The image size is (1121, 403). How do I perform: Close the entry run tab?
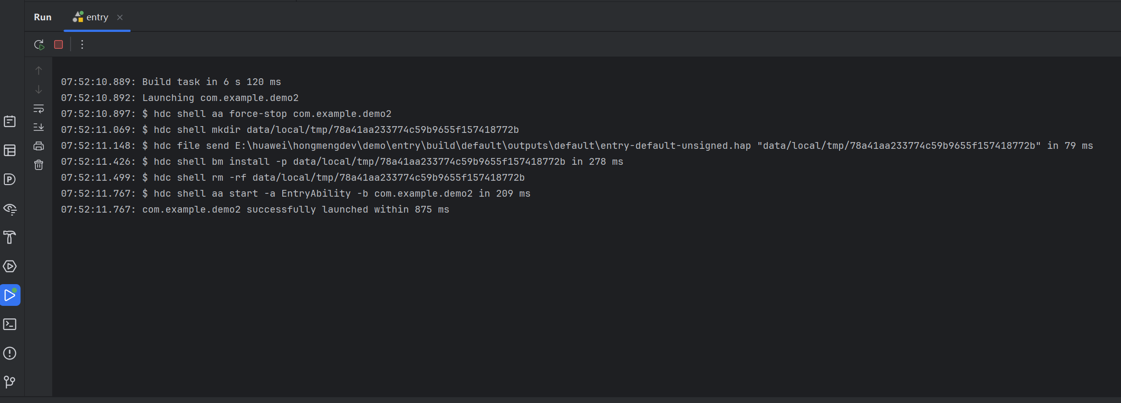coord(120,17)
